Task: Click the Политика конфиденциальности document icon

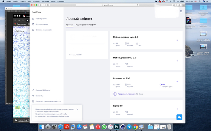Action: pyautogui.click(x=33, y=101)
